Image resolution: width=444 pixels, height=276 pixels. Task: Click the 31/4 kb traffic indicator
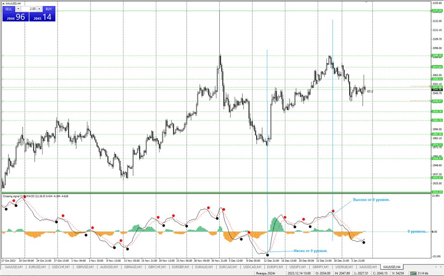[423, 273]
